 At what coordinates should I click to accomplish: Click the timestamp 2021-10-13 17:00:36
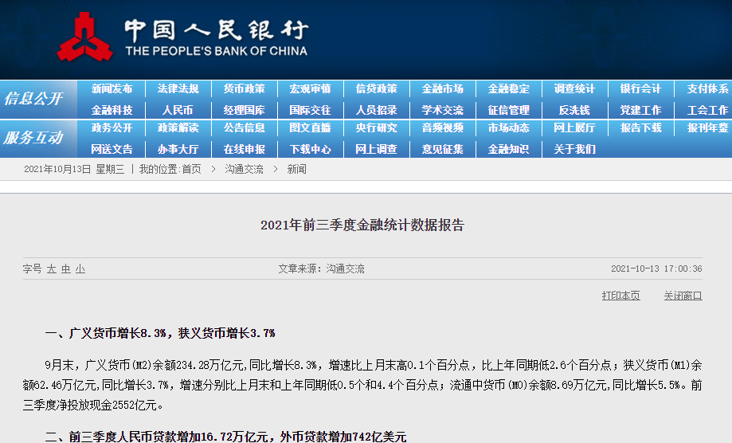(656, 269)
